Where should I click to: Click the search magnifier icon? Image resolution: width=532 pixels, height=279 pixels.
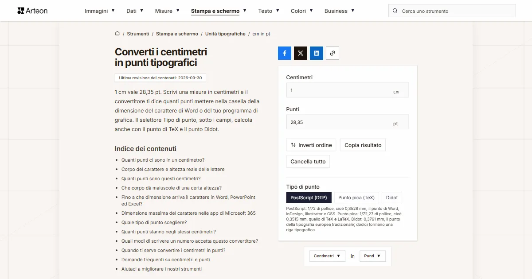pyautogui.click(x=395, y=11)
